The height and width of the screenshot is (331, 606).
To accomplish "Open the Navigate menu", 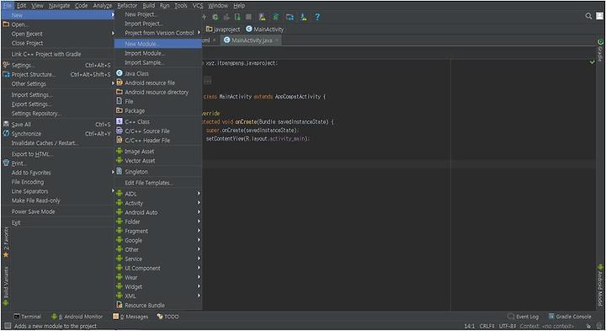I will click(59, 5).
